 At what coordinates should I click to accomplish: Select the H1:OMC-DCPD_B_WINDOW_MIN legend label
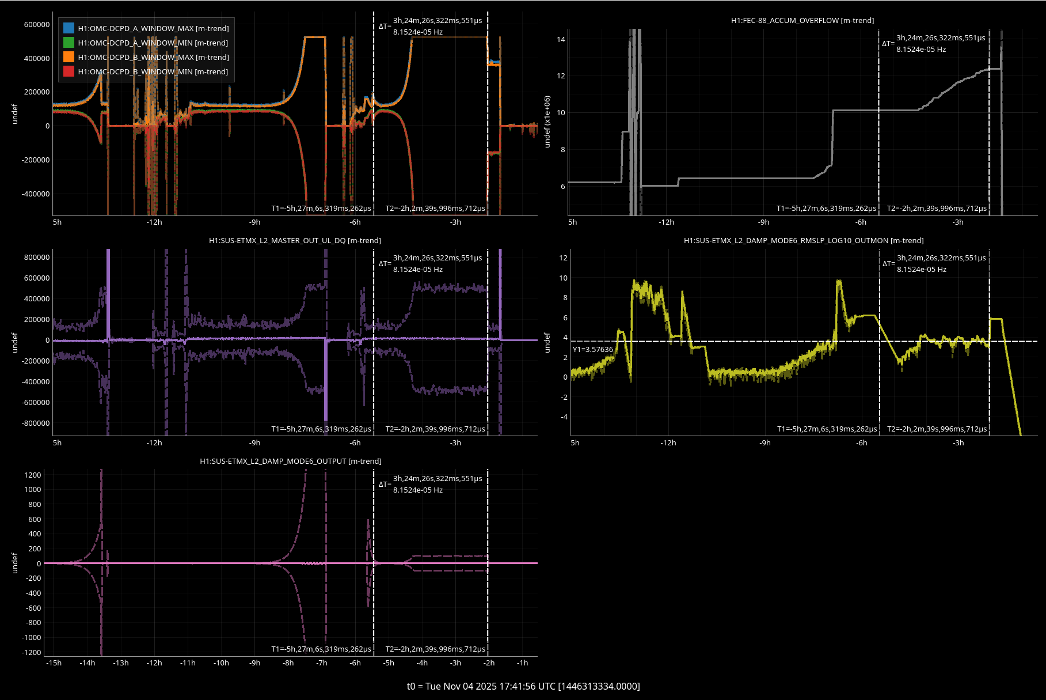tap(153, 71)
